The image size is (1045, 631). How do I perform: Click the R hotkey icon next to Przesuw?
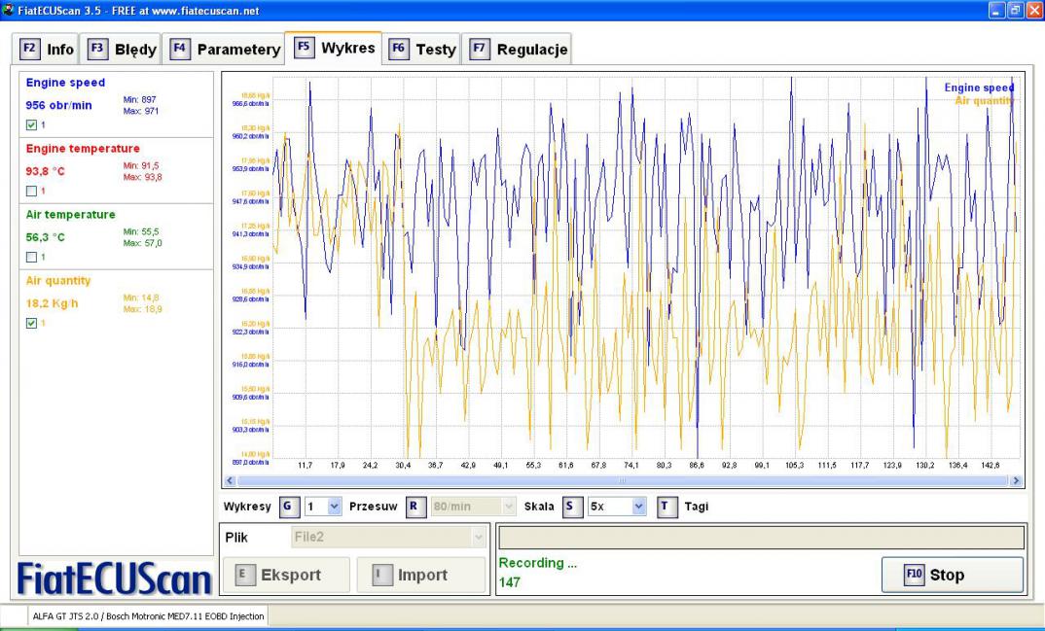[414, 507]
